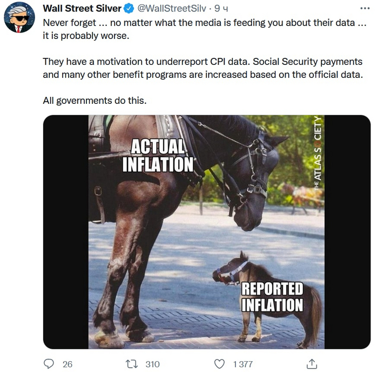Click the retweet count 310
This screenshot has height=372, width=378.
pyautogui.click(x=153, y=364)
